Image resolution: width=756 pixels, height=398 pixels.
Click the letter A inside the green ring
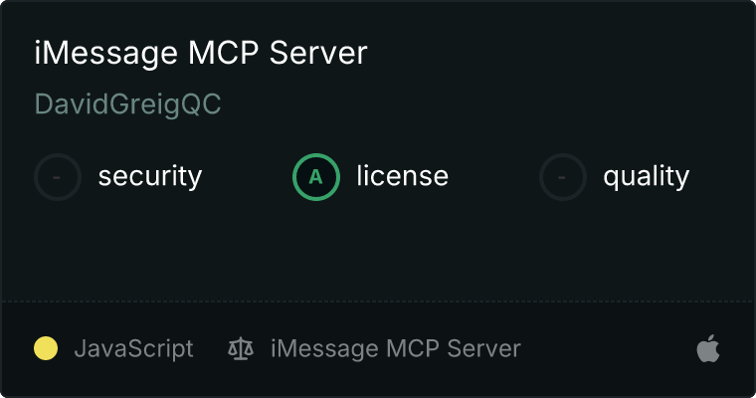pos(315,177)
